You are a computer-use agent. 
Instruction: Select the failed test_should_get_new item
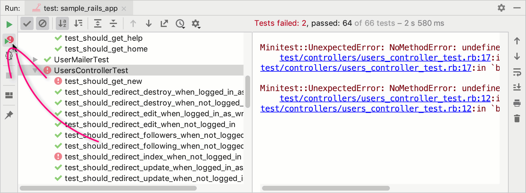coord(103,81)
